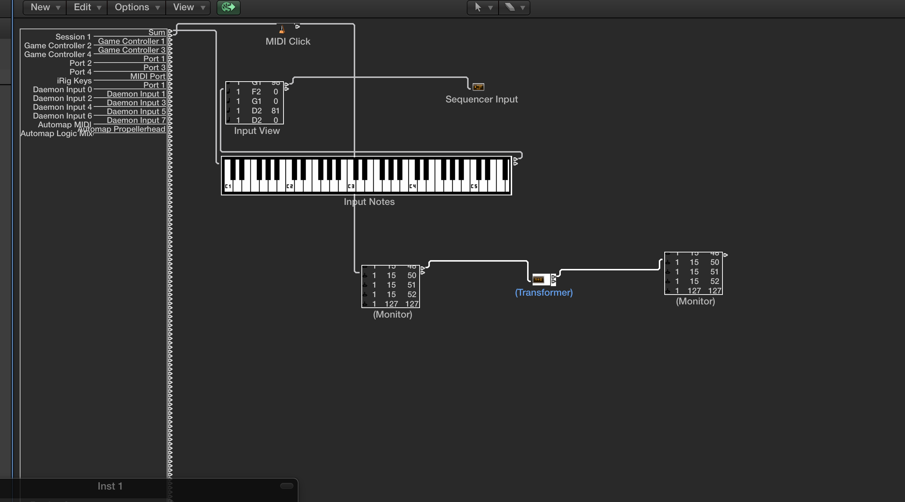
Task: Open the secondary eraser tool dropdown
Action: click(514, 7)
